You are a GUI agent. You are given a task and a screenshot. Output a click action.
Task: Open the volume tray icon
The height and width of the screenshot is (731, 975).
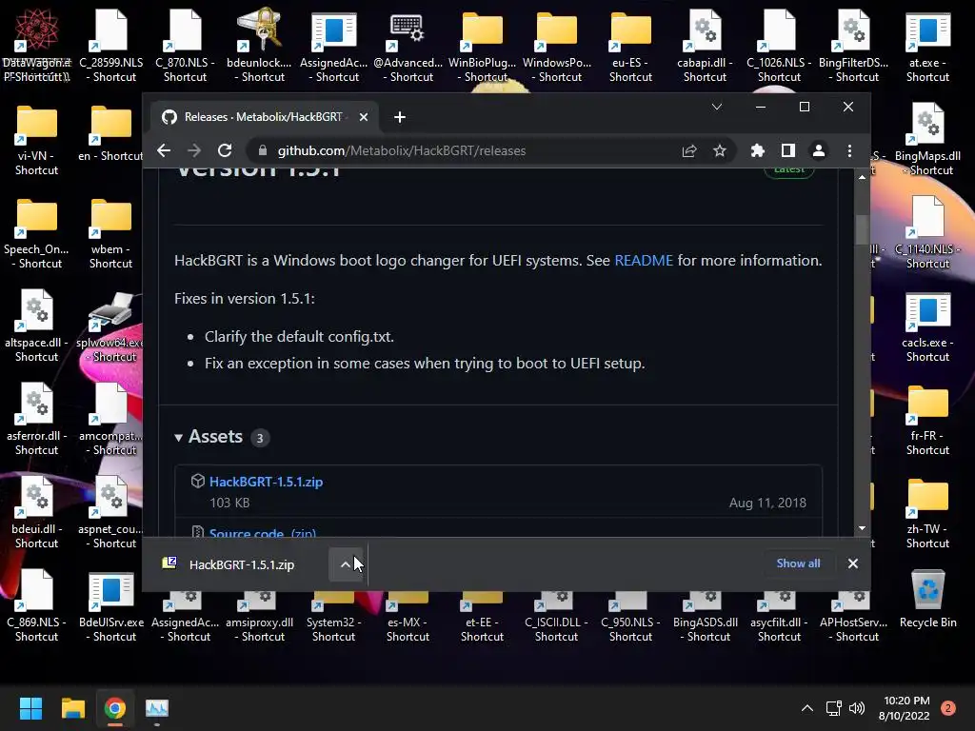(857, 708)
